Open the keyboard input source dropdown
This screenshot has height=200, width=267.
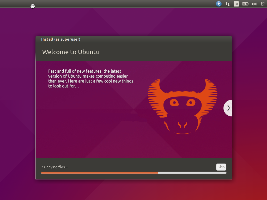pyautogui.click(x=236, y=4)
